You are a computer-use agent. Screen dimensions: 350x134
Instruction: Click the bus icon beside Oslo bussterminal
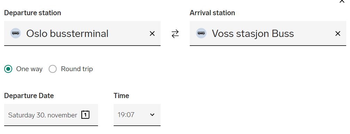pyautogui.click(x=16, y=33)
